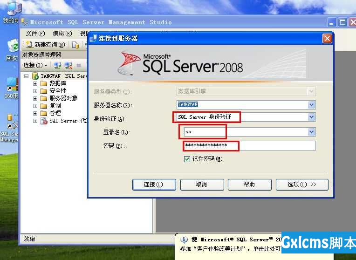Expand the Security (安全性) folder

pyautogui.click(x=35, y=91)
